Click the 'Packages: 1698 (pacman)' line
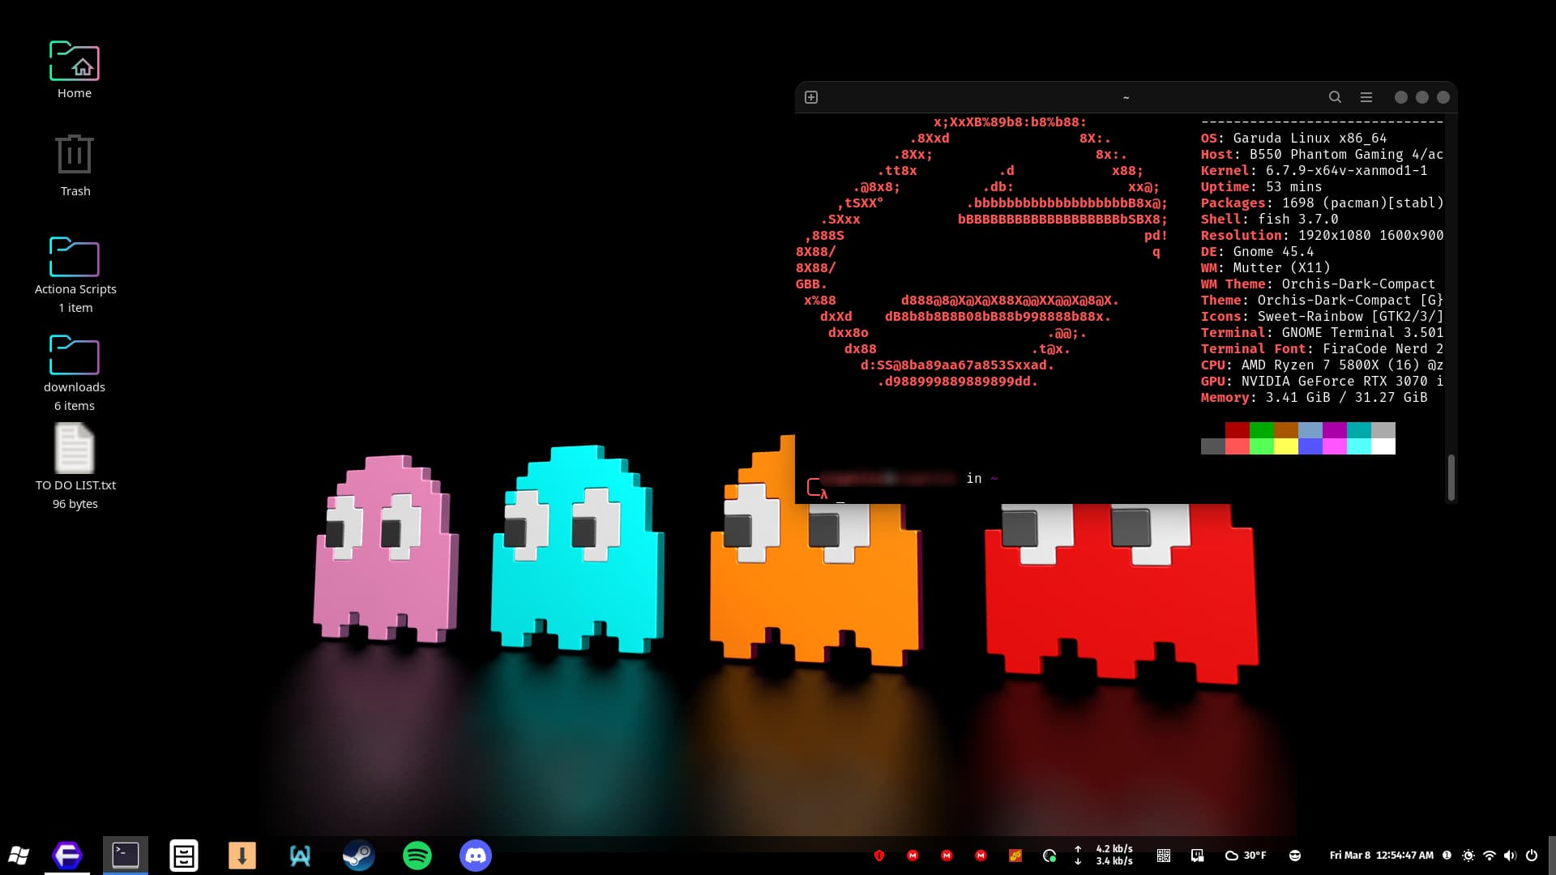 [x=1322, y=203]
